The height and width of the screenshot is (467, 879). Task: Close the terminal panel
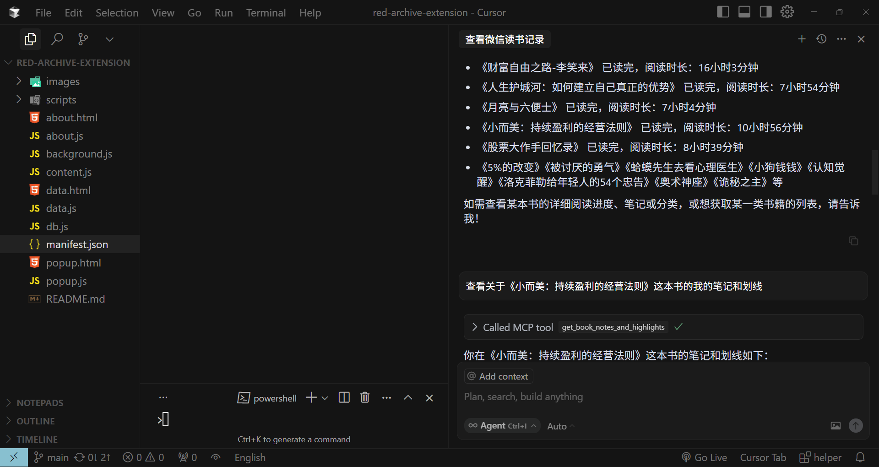click(429, 398)
